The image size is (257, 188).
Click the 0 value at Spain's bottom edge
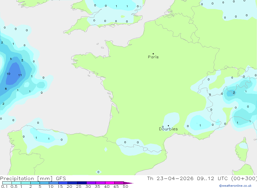[98, 172]
